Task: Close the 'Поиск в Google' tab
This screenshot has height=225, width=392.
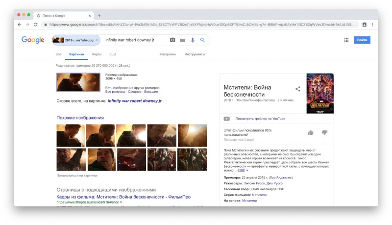Action: (90, 16)
